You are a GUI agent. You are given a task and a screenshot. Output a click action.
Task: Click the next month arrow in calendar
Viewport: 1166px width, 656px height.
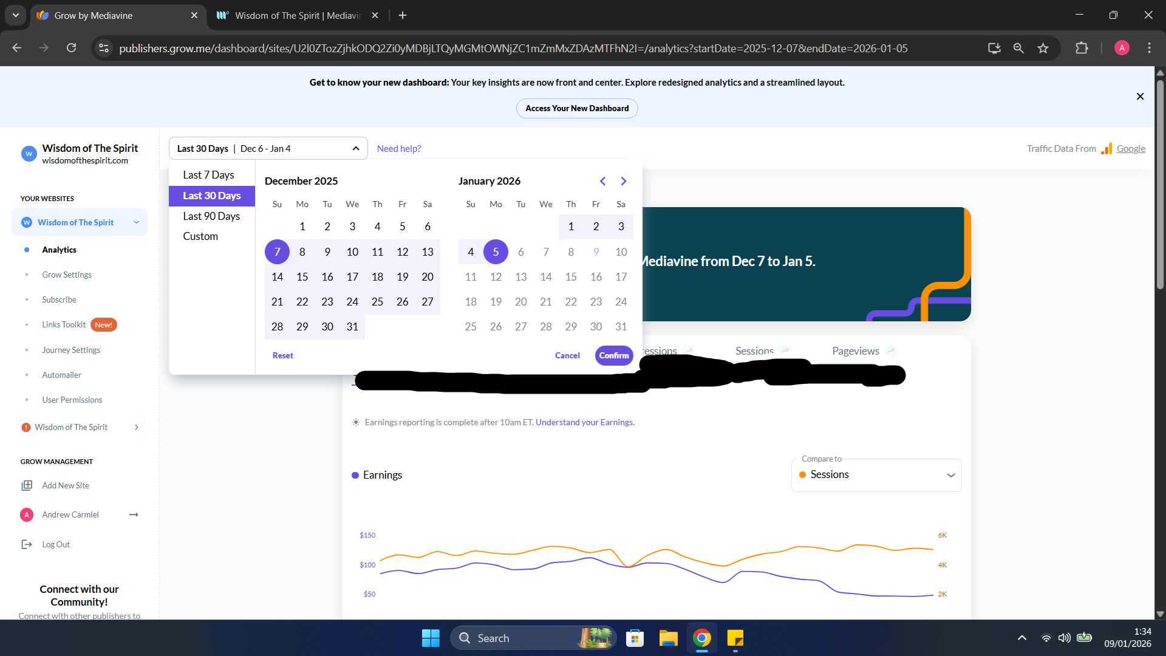(623, 181)
